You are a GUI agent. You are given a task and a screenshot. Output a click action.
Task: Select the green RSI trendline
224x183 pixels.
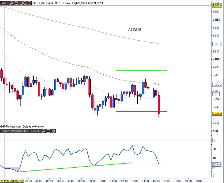(75, 167)
